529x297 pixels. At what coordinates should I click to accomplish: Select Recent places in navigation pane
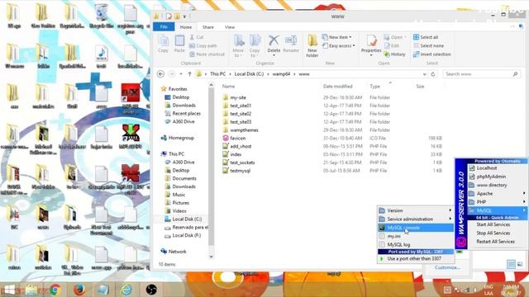186,114
